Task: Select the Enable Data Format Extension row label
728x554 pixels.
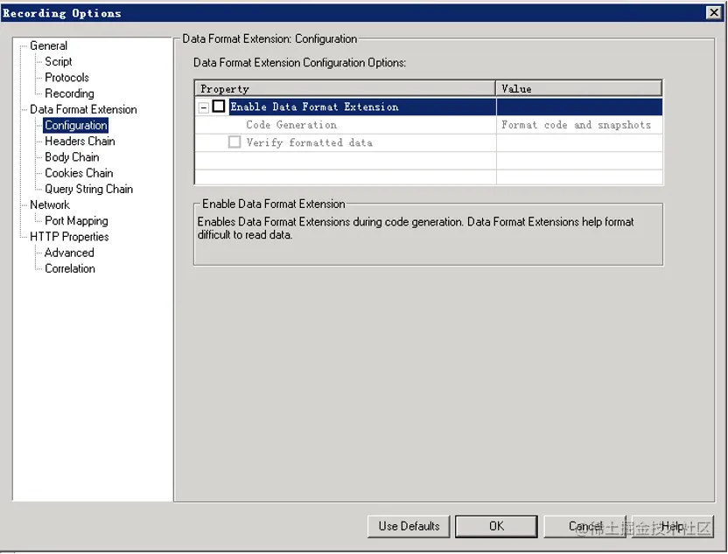Action: pyautogui.click(x=314, y=107)
